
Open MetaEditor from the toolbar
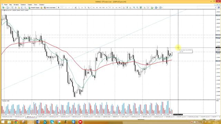point(41,8)
